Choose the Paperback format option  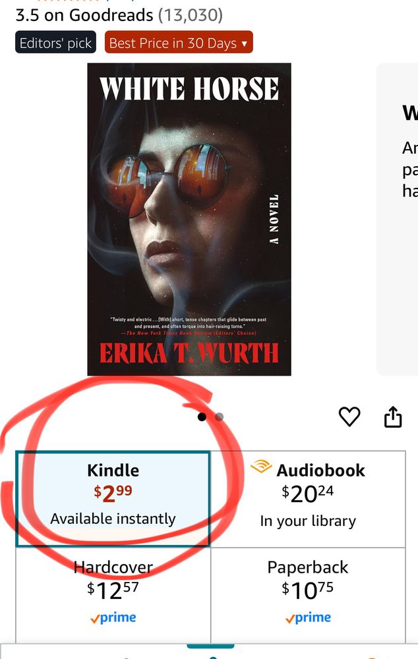[309, 595]
